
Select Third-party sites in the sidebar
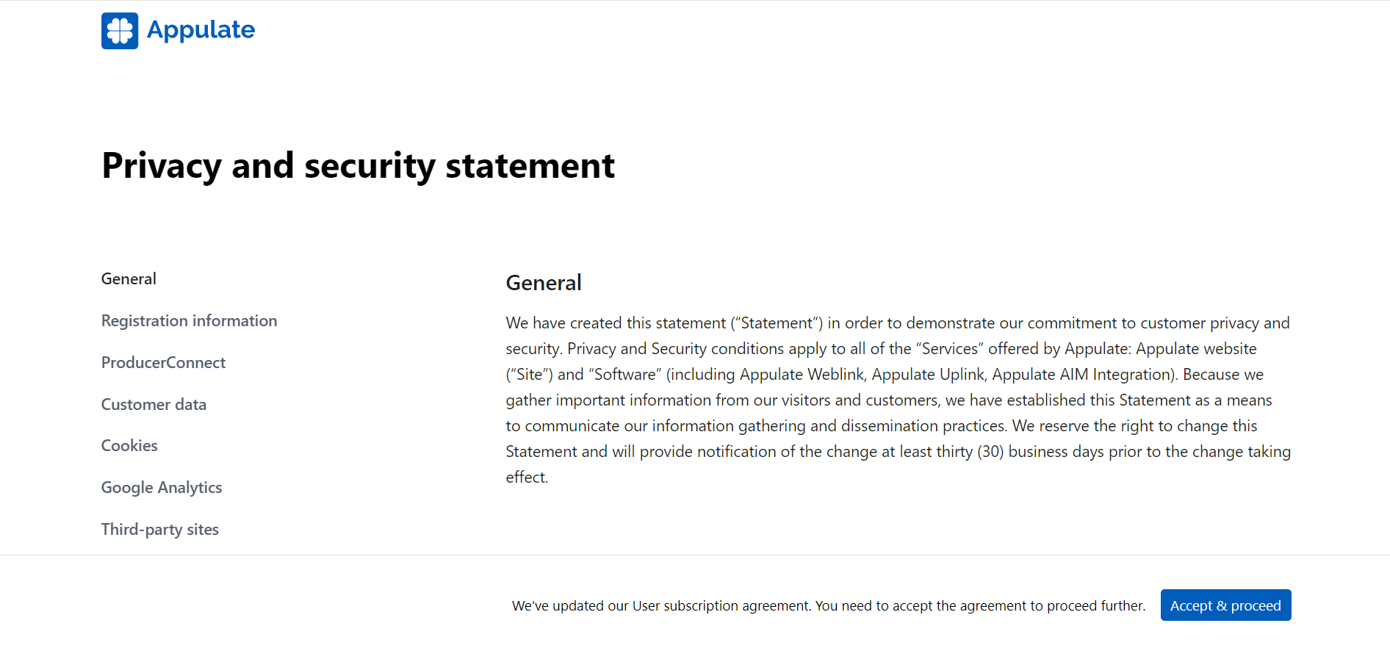159,530
